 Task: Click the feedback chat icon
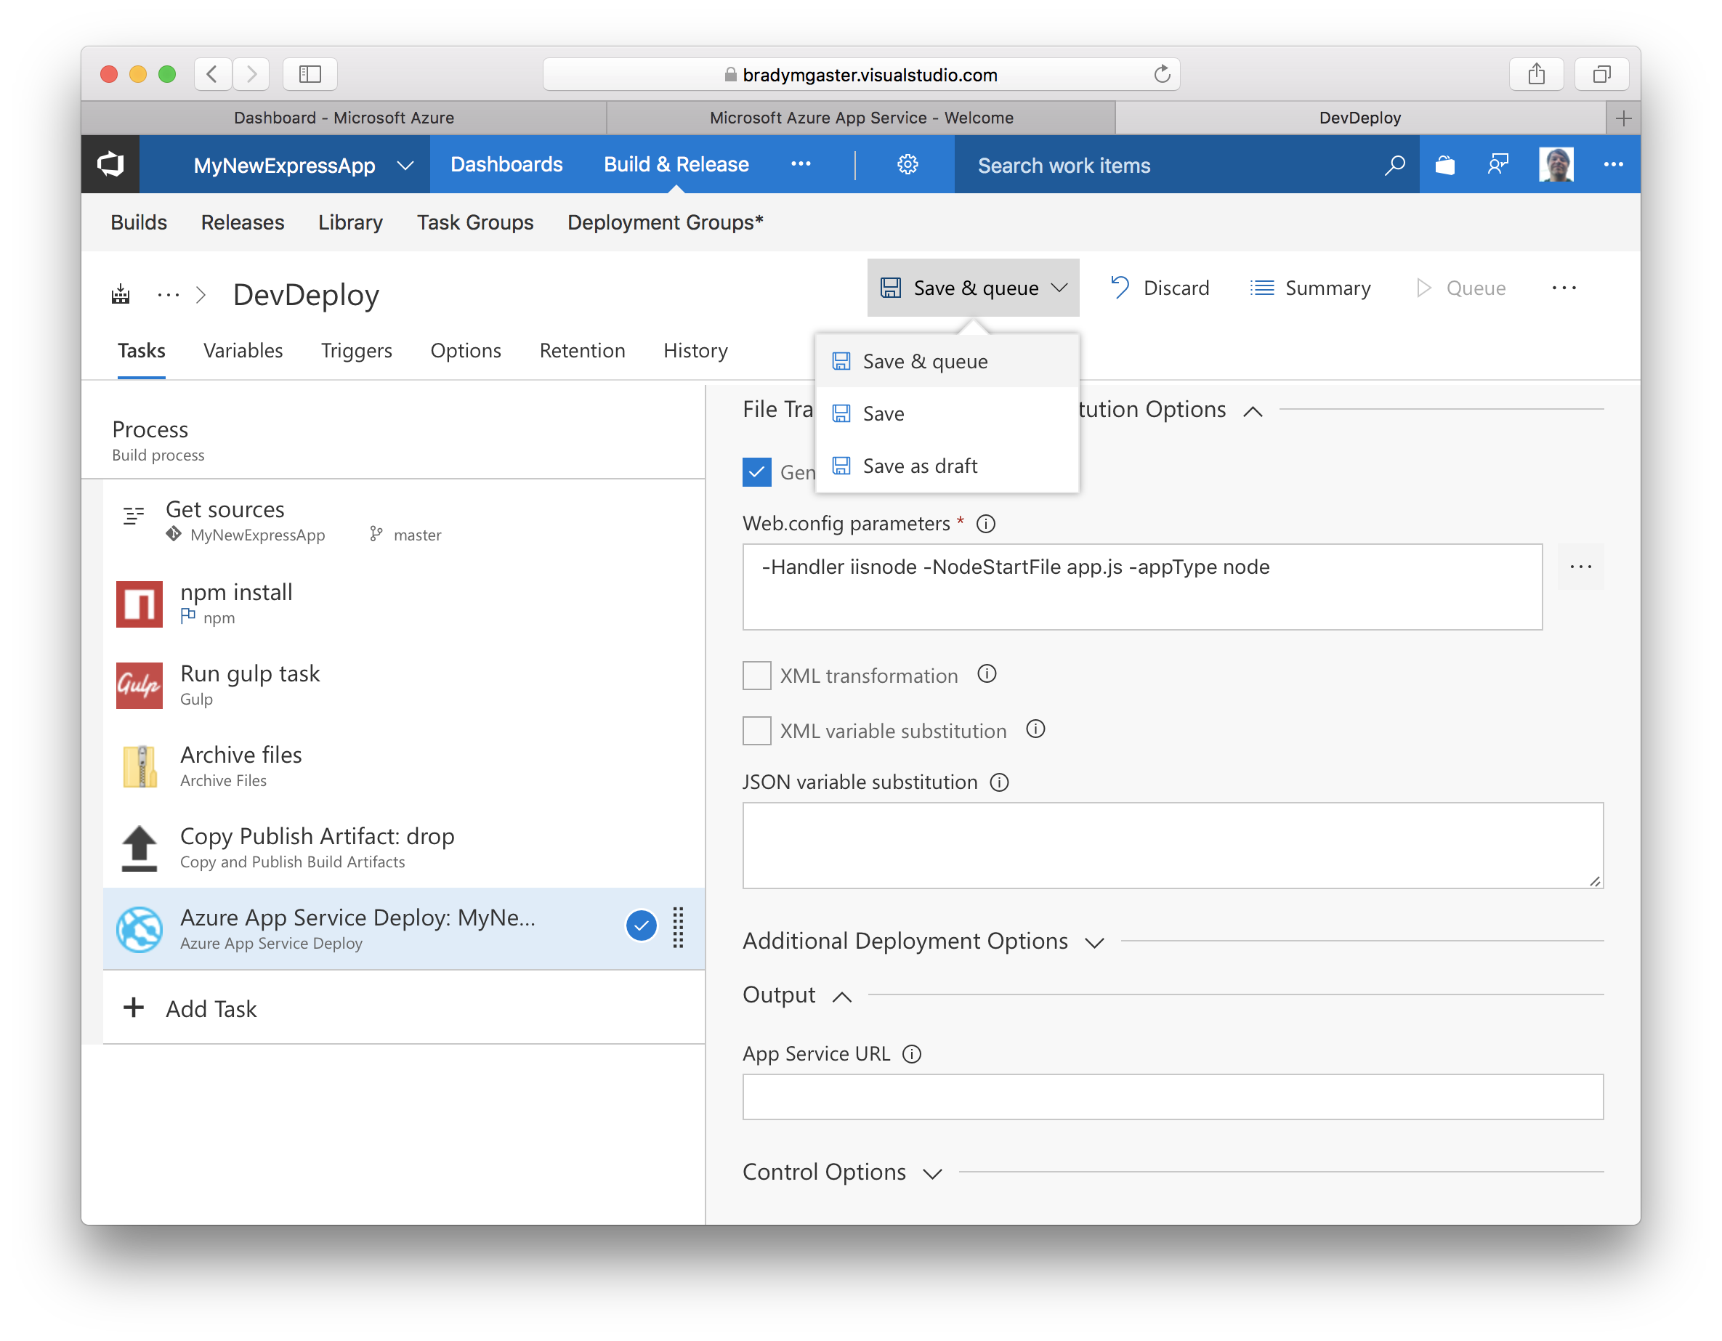pyautogui.click(x=1497, y=165)
